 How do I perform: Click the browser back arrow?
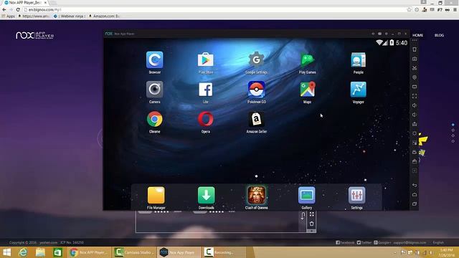click(x=4, y=9)
